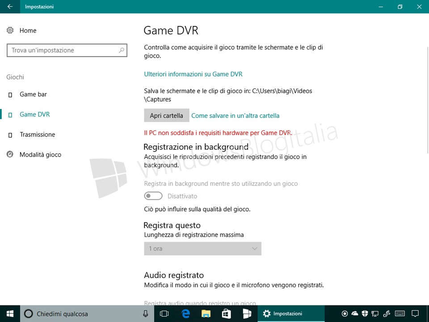Open the Windows Store taskbar icon

[x=226, y=314]
